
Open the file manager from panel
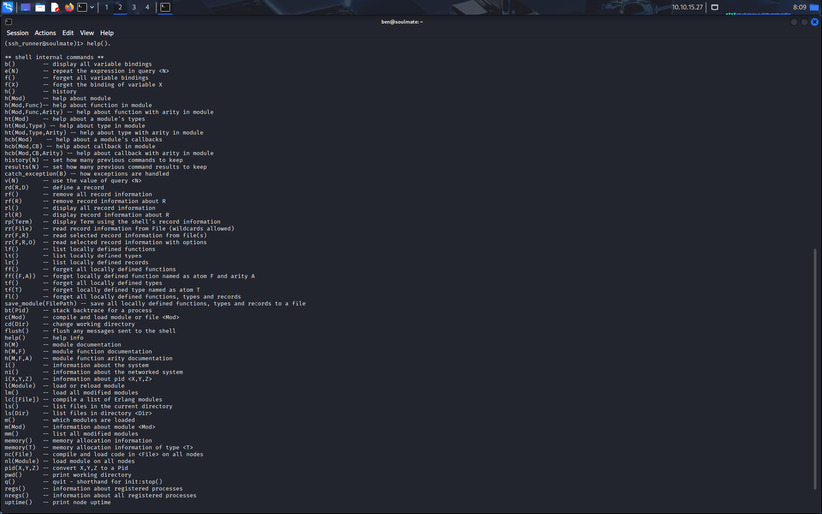(40, 7)
